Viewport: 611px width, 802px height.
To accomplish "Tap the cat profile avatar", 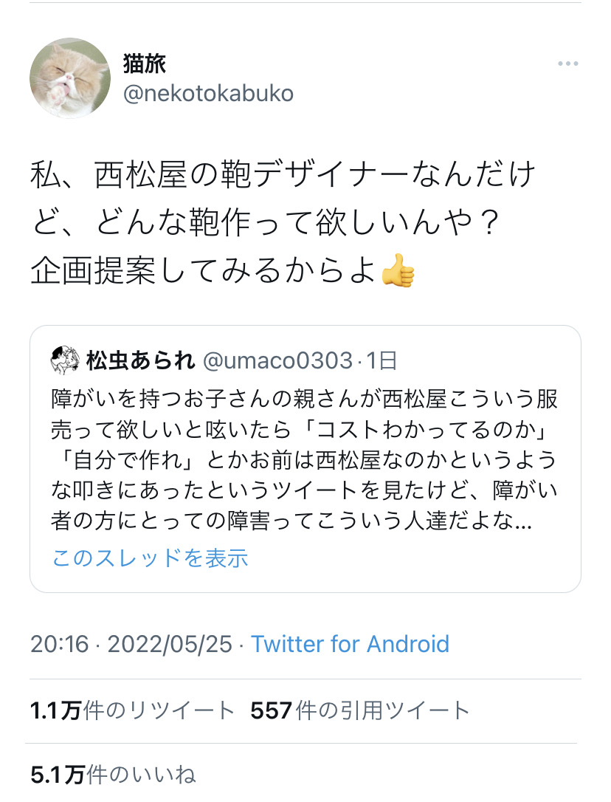I will click(70, 78).
